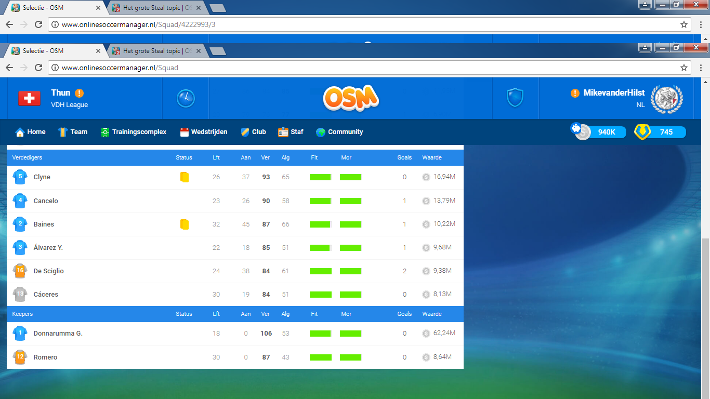Click Cancelo's number 4 shirt icon
Image resolution: width=710 pixels, height=399 pixels.
click(x=20, y=201)
